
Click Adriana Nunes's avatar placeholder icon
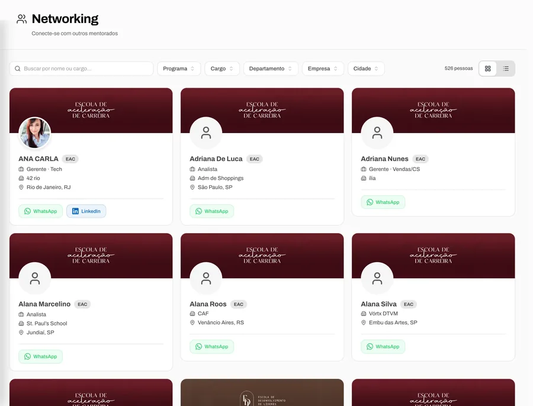click(x=377, y=133)
